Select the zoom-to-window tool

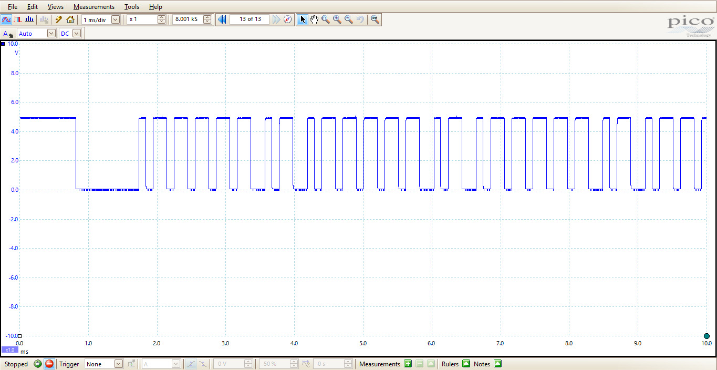pyautogui.click(x=326, y=19)
